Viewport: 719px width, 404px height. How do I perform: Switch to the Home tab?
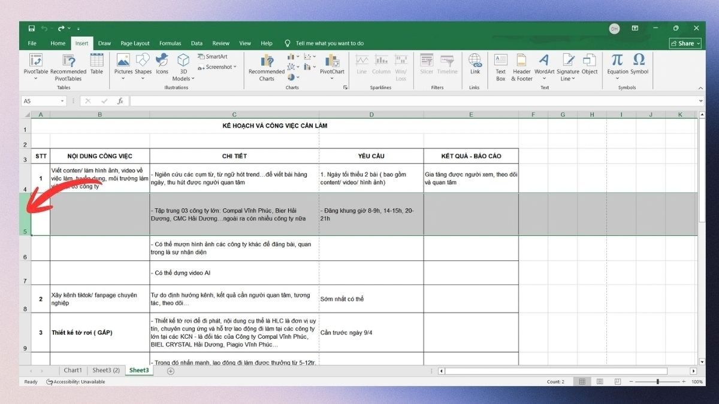(x=58, y=43)
